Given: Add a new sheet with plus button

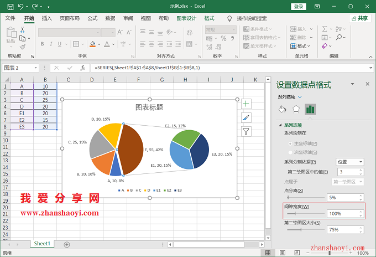Looking at the screenshot, I should pyautogui.click(x=67, y=244).
